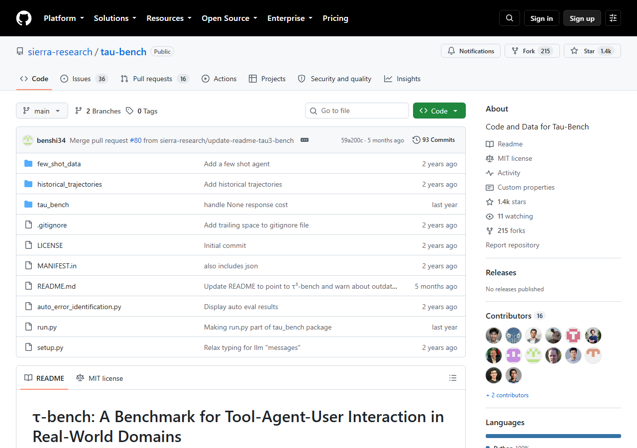Open the Solutions dropdown menu
Image resolution: width=637 pixels, height=448 pixels.
(115, 18)
